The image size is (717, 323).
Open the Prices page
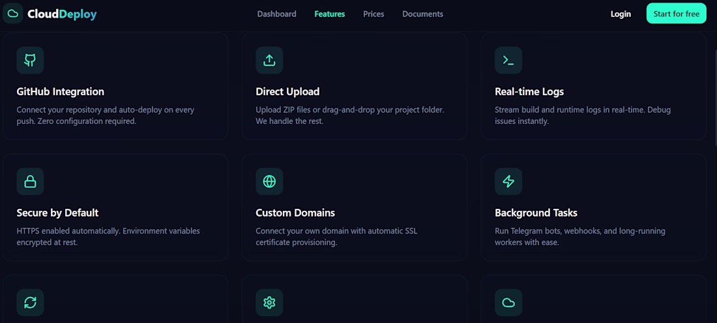click(373, 14)
